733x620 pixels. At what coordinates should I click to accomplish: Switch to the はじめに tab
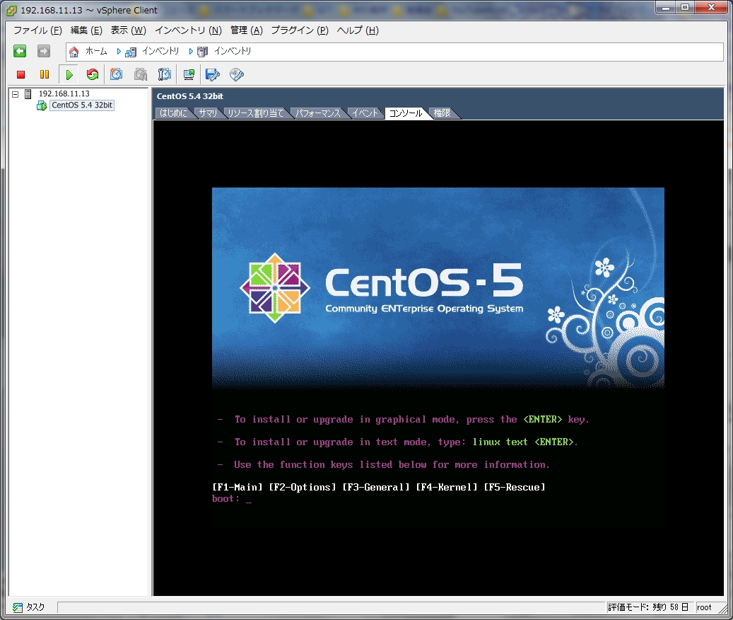pos(173,113)
